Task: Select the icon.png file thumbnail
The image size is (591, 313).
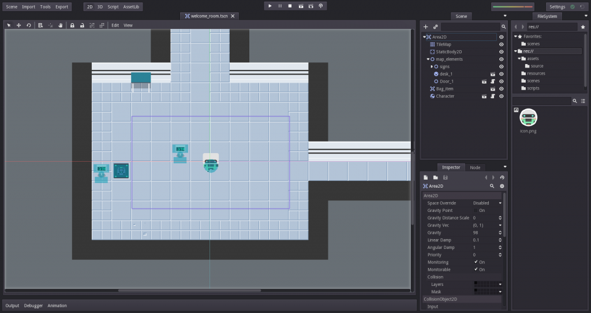Action: coord(528,118)
